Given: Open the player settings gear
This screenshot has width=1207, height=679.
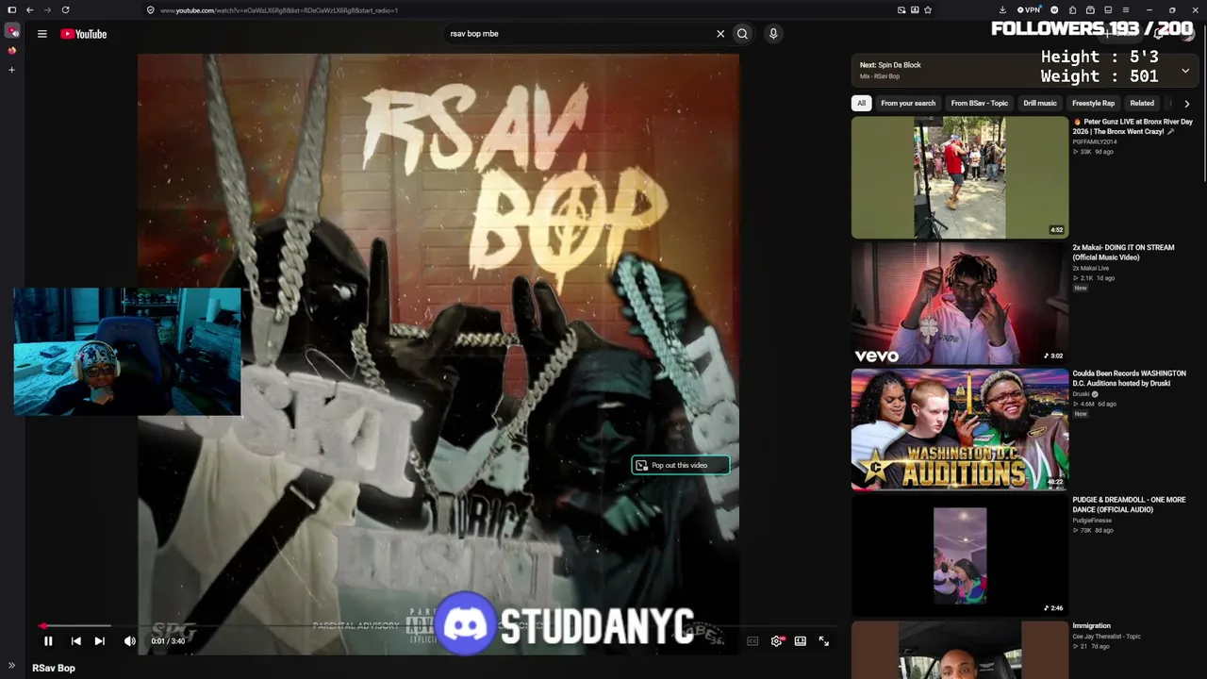Looking at the screenshot, I should point(776,641).
